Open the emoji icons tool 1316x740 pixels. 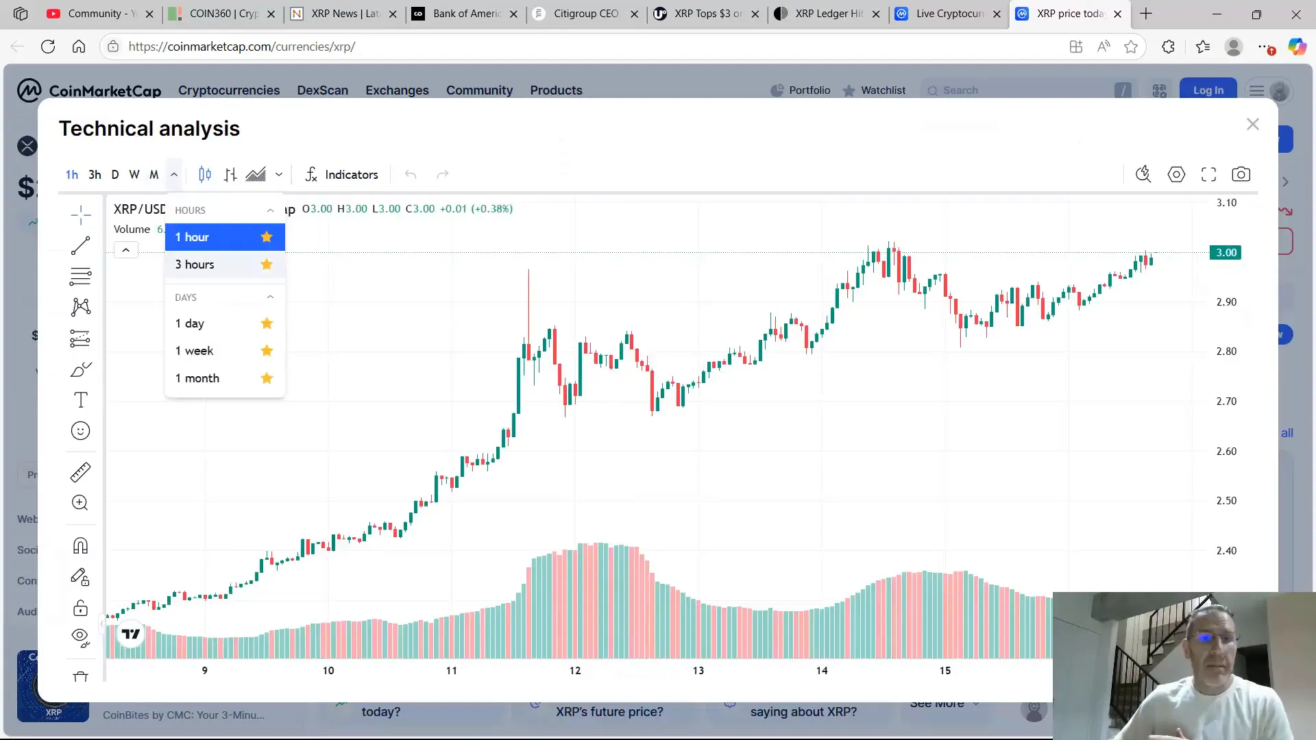click(x=80, y=431)
